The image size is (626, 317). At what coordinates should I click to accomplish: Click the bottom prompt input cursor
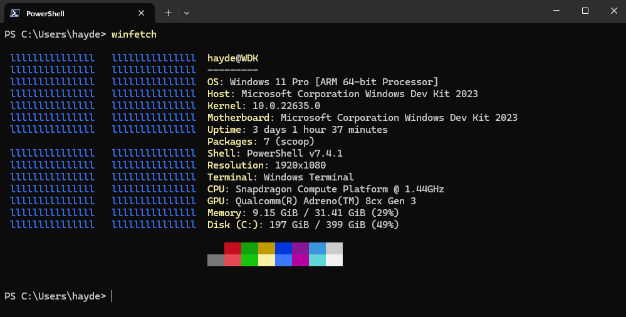coord(112,296)
